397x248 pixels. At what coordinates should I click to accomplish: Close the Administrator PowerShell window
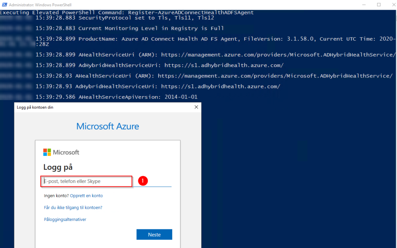click(394, 5)
